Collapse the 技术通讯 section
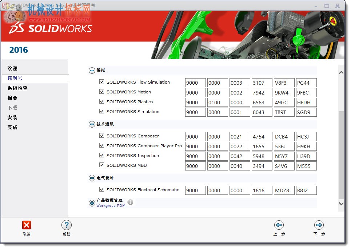 [x=92, y=124]
